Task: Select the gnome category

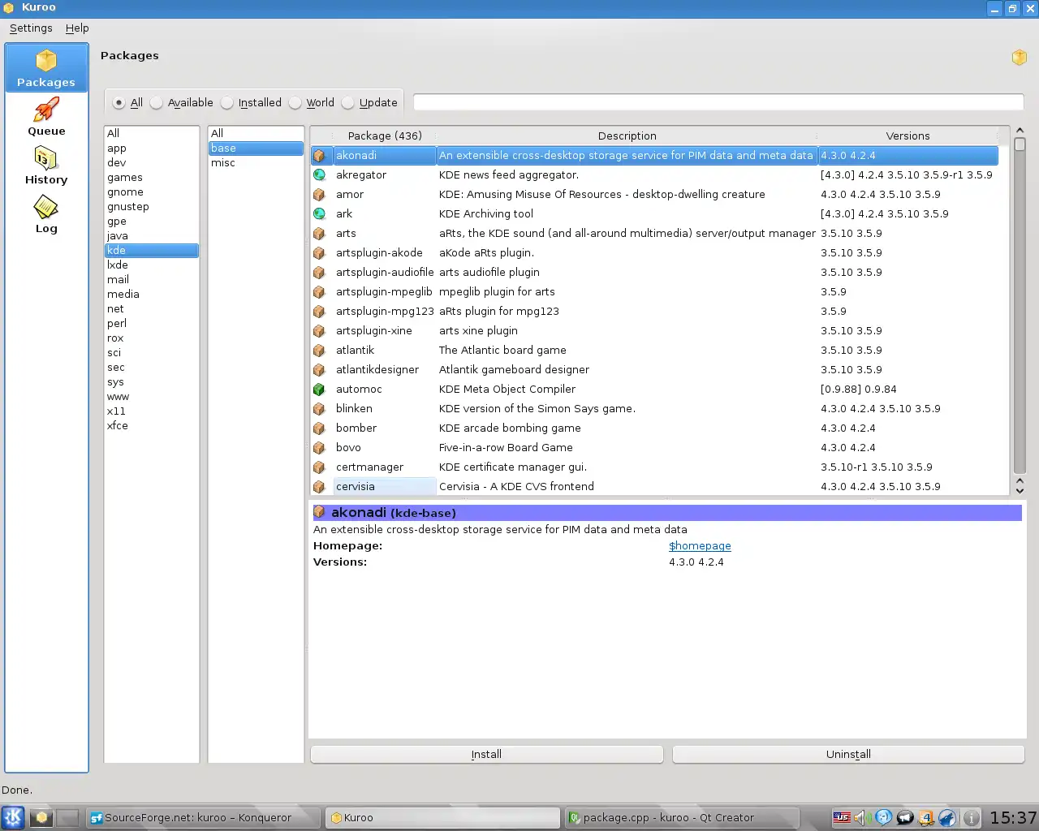Action: (151, 192)
